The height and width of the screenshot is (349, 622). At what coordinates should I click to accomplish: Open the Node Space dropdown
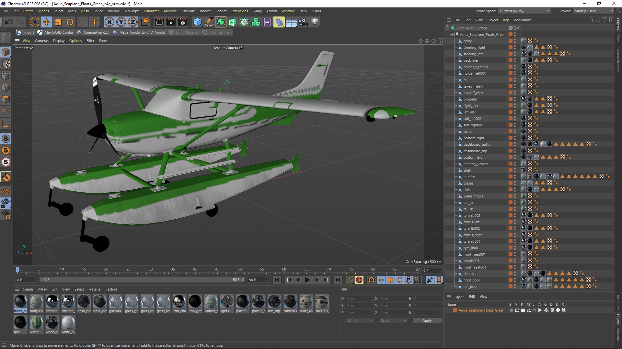pos(524,11)
